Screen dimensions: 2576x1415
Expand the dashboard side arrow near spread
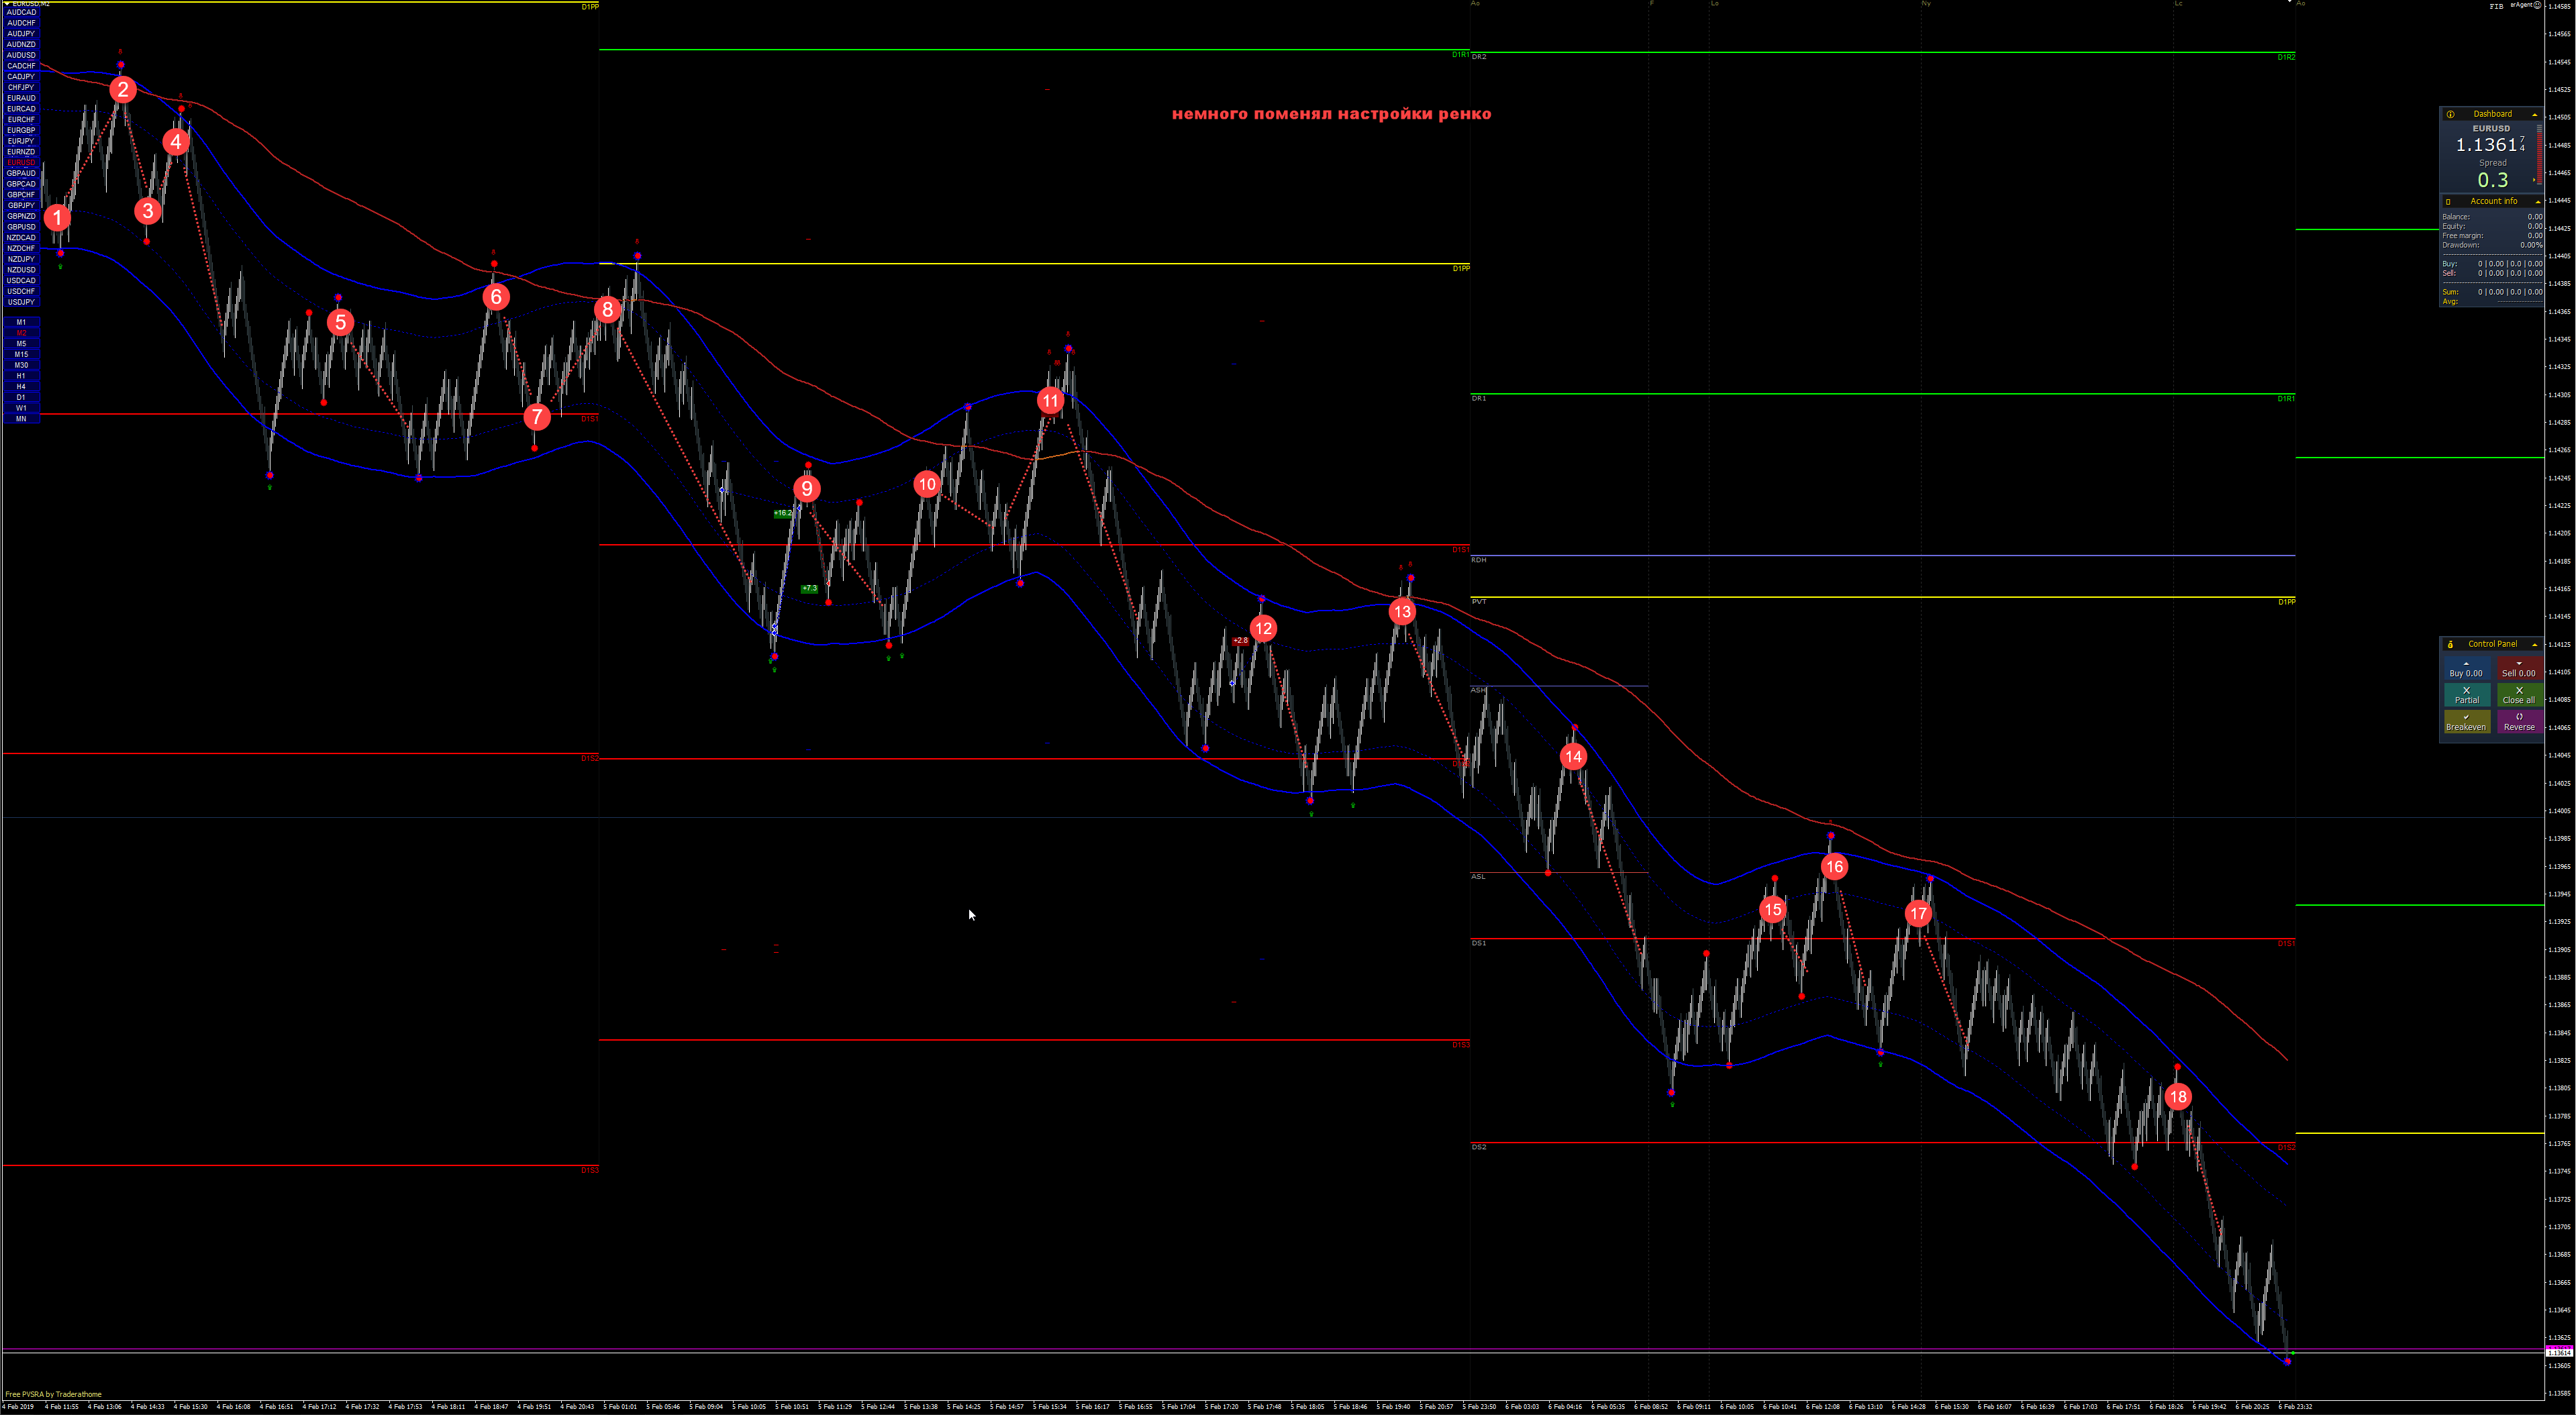pos(2534,180)
